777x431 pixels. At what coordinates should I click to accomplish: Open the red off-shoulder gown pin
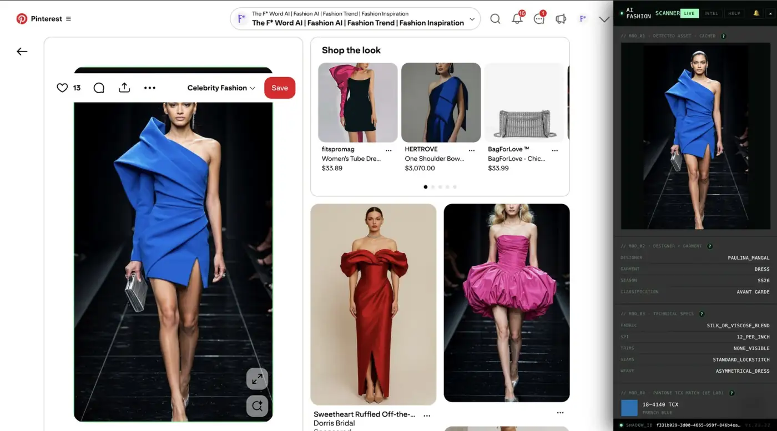(374, 305)
